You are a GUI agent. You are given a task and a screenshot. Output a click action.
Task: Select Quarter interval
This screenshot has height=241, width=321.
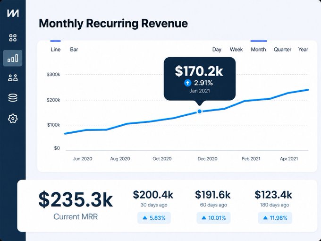tap(282, 50)
